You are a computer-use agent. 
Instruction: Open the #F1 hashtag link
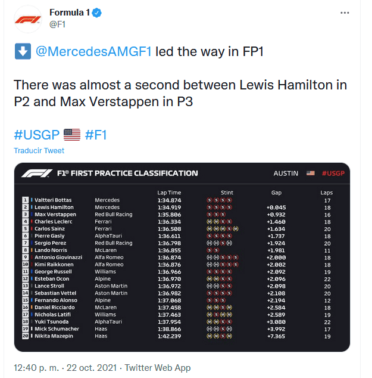(96, 135)
